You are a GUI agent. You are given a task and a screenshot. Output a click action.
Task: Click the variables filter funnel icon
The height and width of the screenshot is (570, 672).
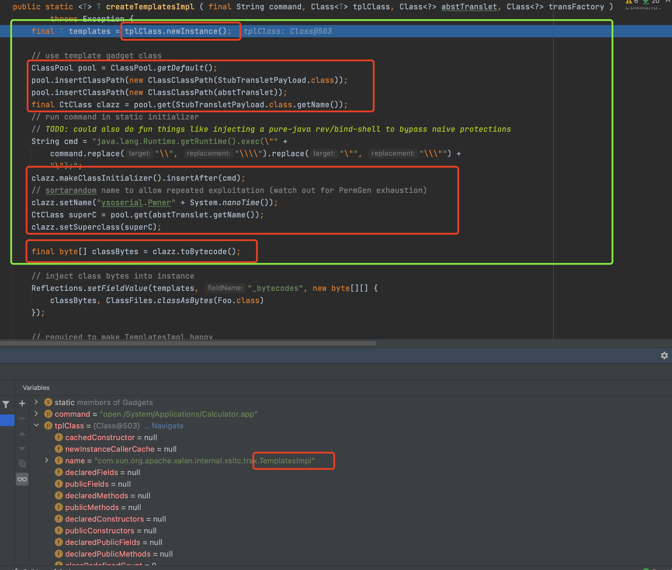click(x=6, y=404)
